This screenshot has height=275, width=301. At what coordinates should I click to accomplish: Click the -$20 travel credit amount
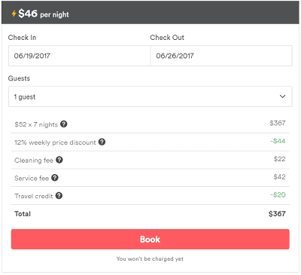click(278, 195)
